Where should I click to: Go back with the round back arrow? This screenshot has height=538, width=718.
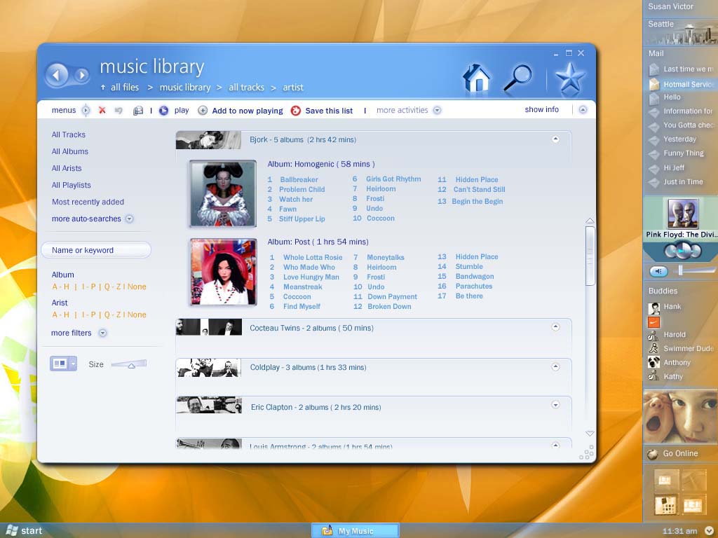click(x=57, y=74)
